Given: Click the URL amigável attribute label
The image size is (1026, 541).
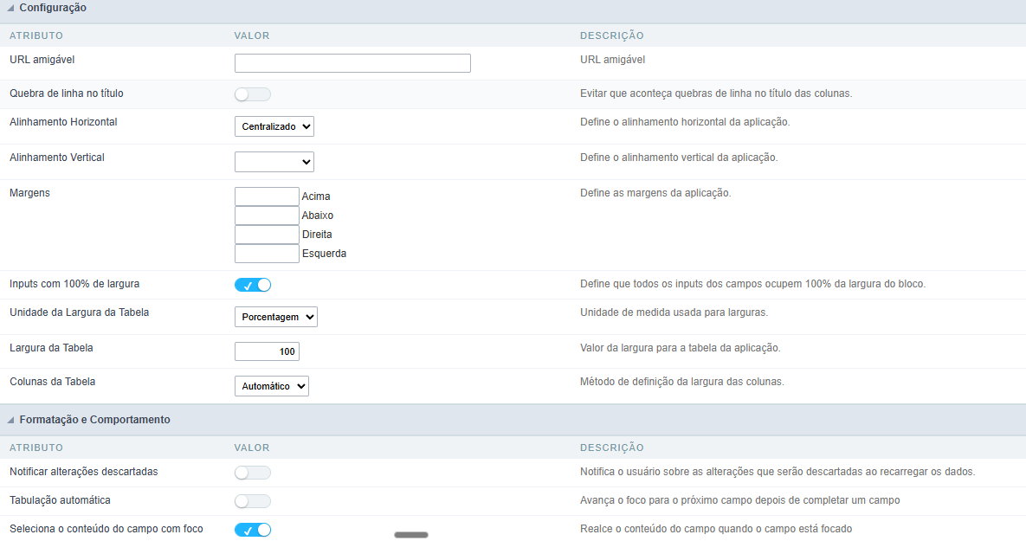Looking at the screenshot, I should click(42, 60).
